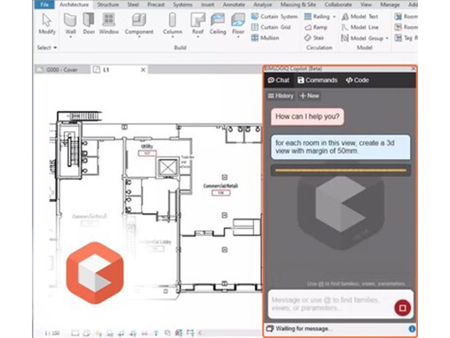The image size is (450, 338).
Task: Expand the Select panel dropdown
Action: coord(55,48)
